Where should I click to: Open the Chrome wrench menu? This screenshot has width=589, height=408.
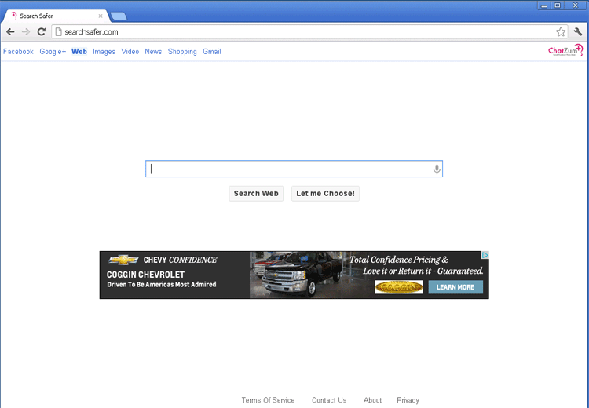(x=578, y=32)
